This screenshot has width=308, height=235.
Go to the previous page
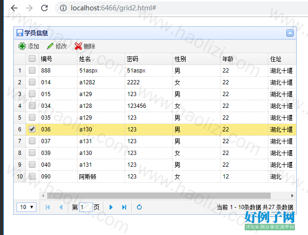[x=61, y=207]
